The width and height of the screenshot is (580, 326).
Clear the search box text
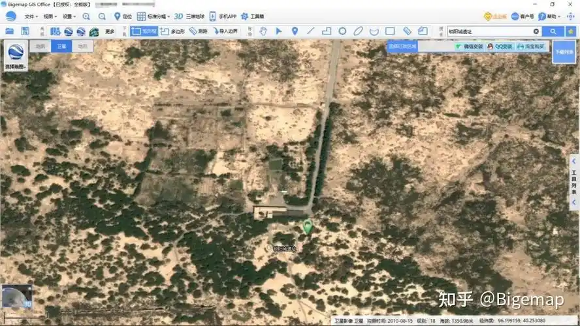(x=536, y=31)
